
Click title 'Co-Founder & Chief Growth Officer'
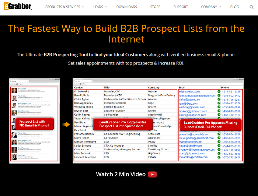point(125,99)
